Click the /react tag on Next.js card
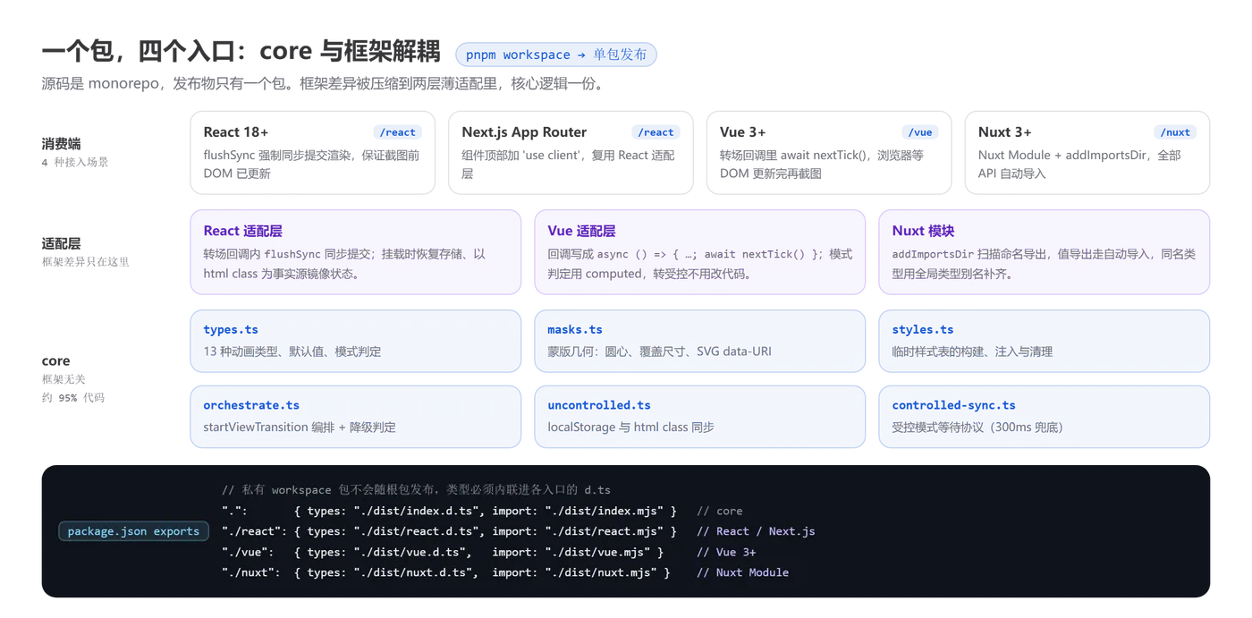The image size is (1252, 618). (656, 132)
